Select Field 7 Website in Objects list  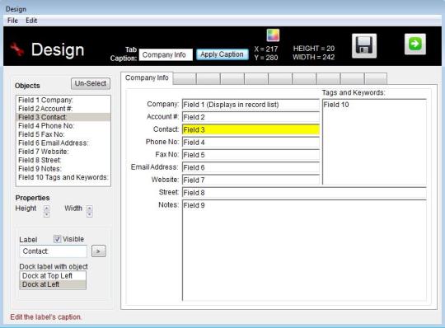pos(63,152)
